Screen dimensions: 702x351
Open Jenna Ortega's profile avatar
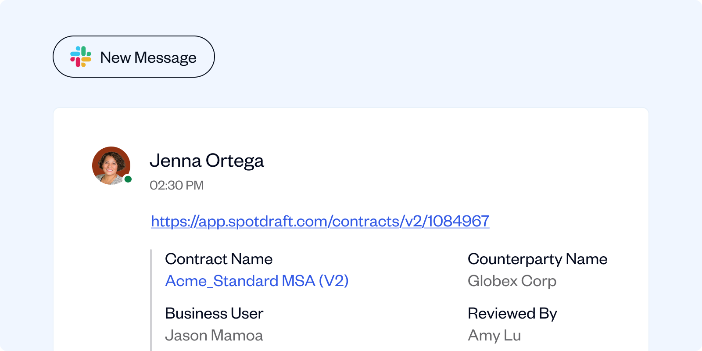point(111,165)
